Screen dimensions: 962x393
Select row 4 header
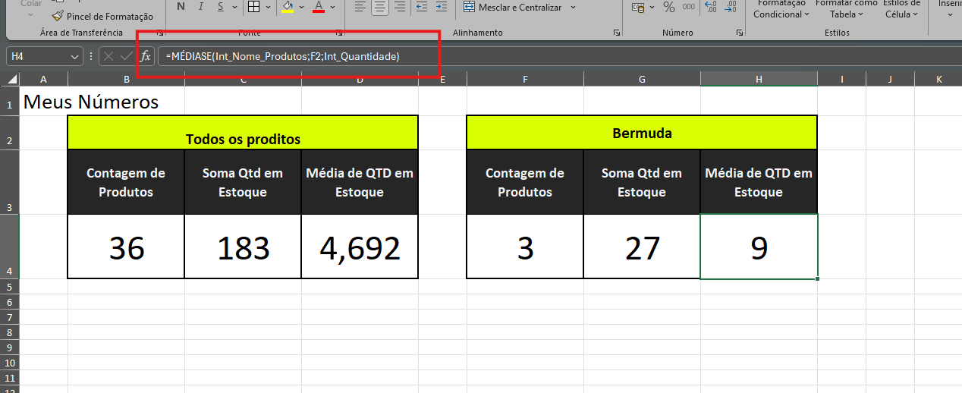9,247
